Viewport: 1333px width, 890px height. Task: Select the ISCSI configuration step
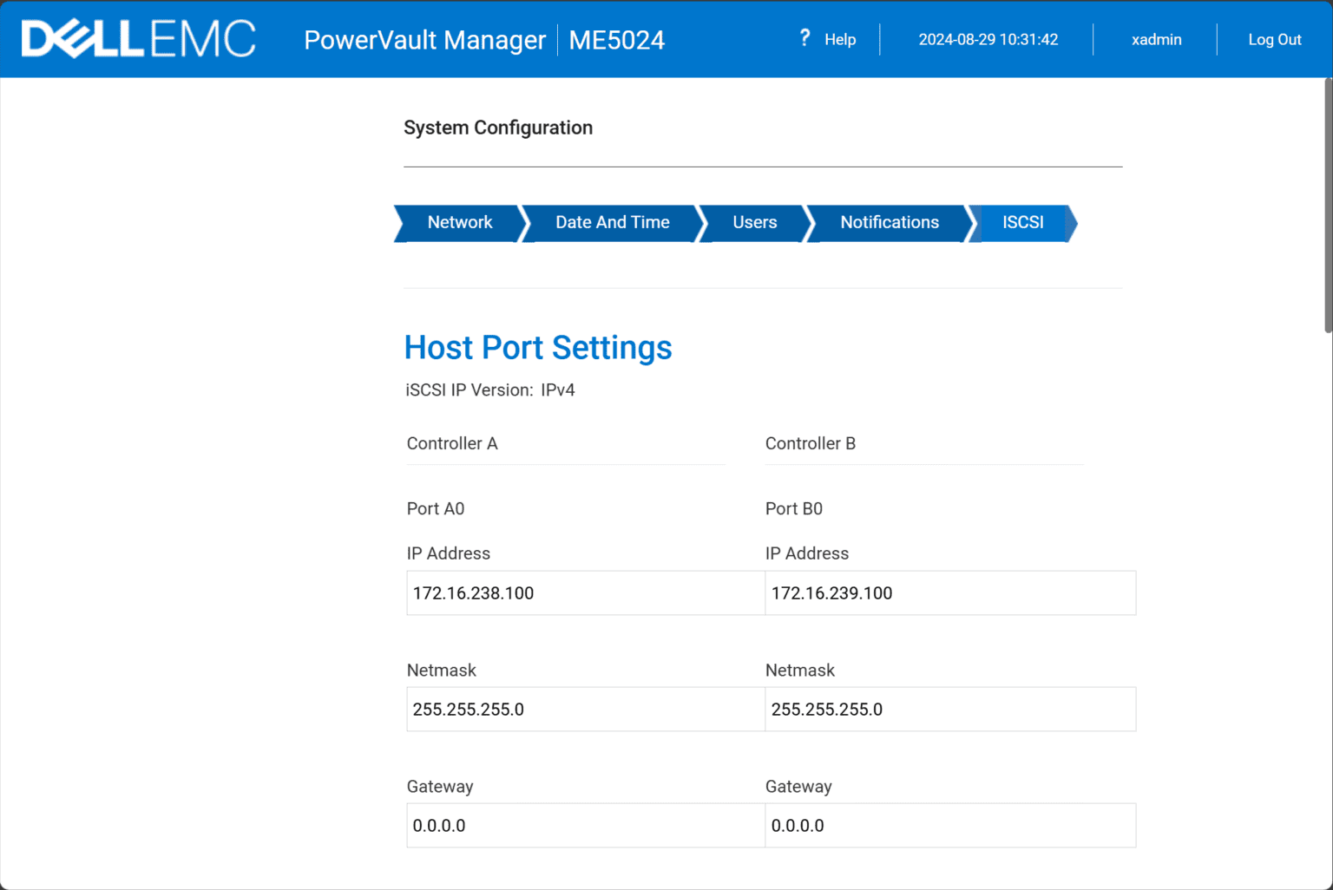[1022, 223]
